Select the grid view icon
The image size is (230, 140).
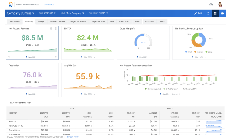tap(215, 13)
